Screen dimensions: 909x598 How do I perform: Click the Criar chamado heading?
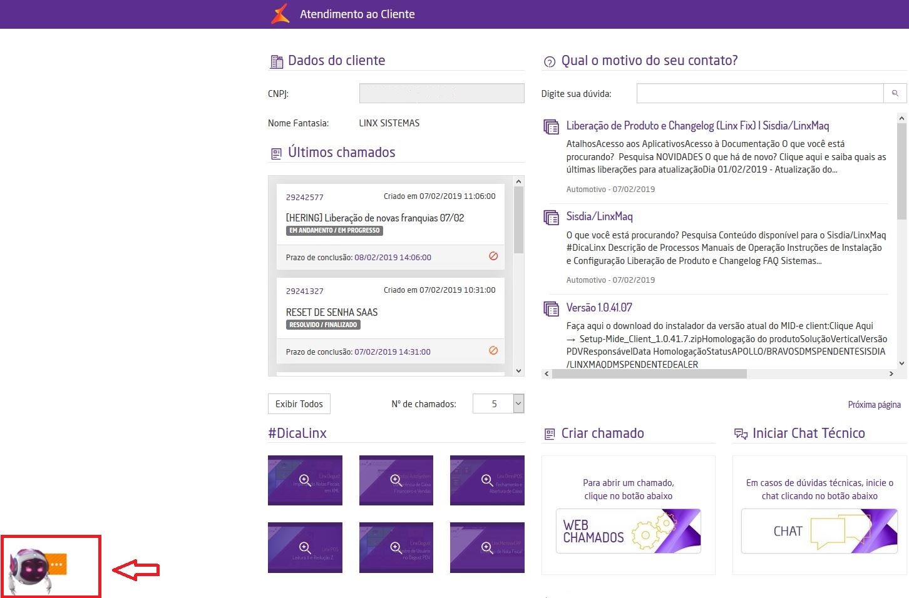603,433
